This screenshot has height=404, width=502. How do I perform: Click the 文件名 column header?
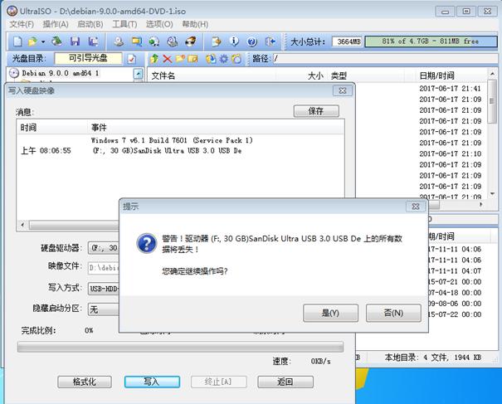click(212, 75)
